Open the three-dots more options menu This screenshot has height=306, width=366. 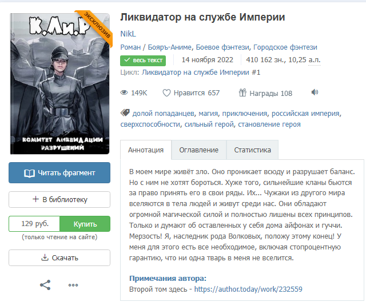(x=73, y=285)
